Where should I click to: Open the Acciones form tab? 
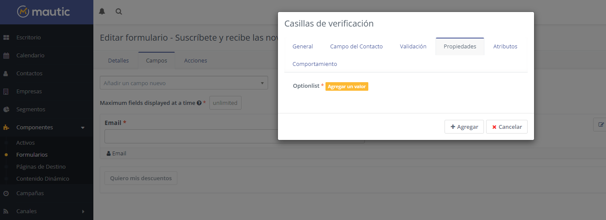[x=196, y=60]
